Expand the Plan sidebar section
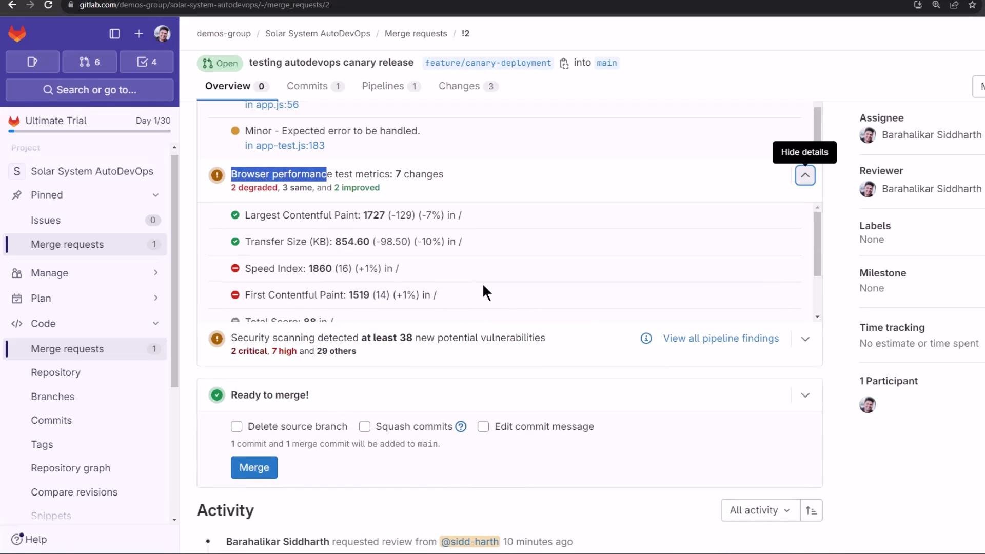 tap(155, 298)
